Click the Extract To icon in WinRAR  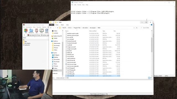[x=31, y=31]
